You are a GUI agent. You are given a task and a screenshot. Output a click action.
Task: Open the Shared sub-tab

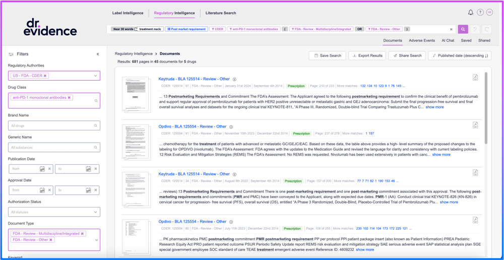click(x=484, y=40)
